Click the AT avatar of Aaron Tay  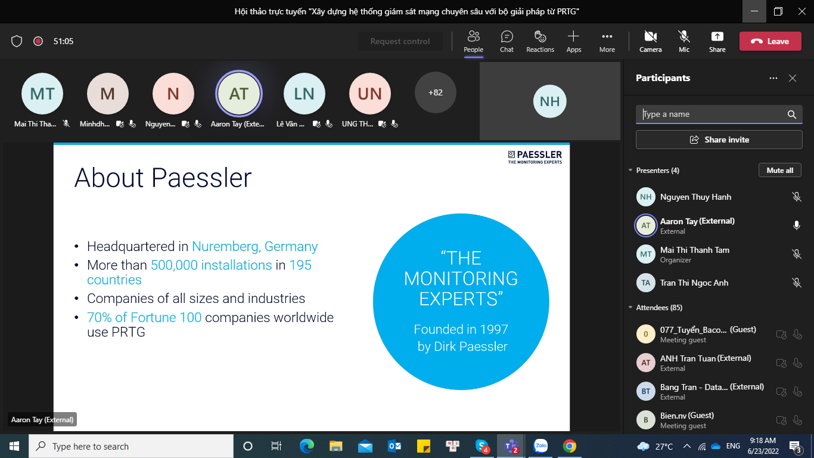coord(238,94)
